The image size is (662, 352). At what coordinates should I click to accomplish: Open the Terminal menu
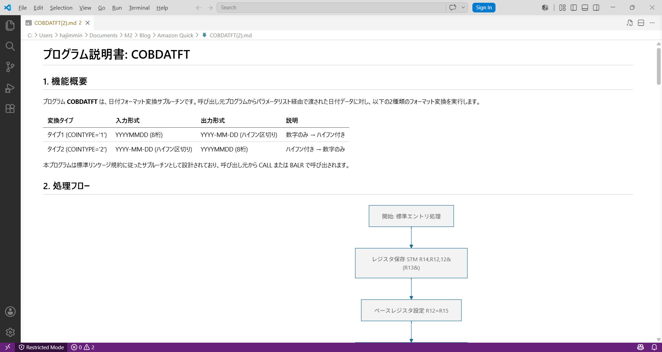pos(139,8)
